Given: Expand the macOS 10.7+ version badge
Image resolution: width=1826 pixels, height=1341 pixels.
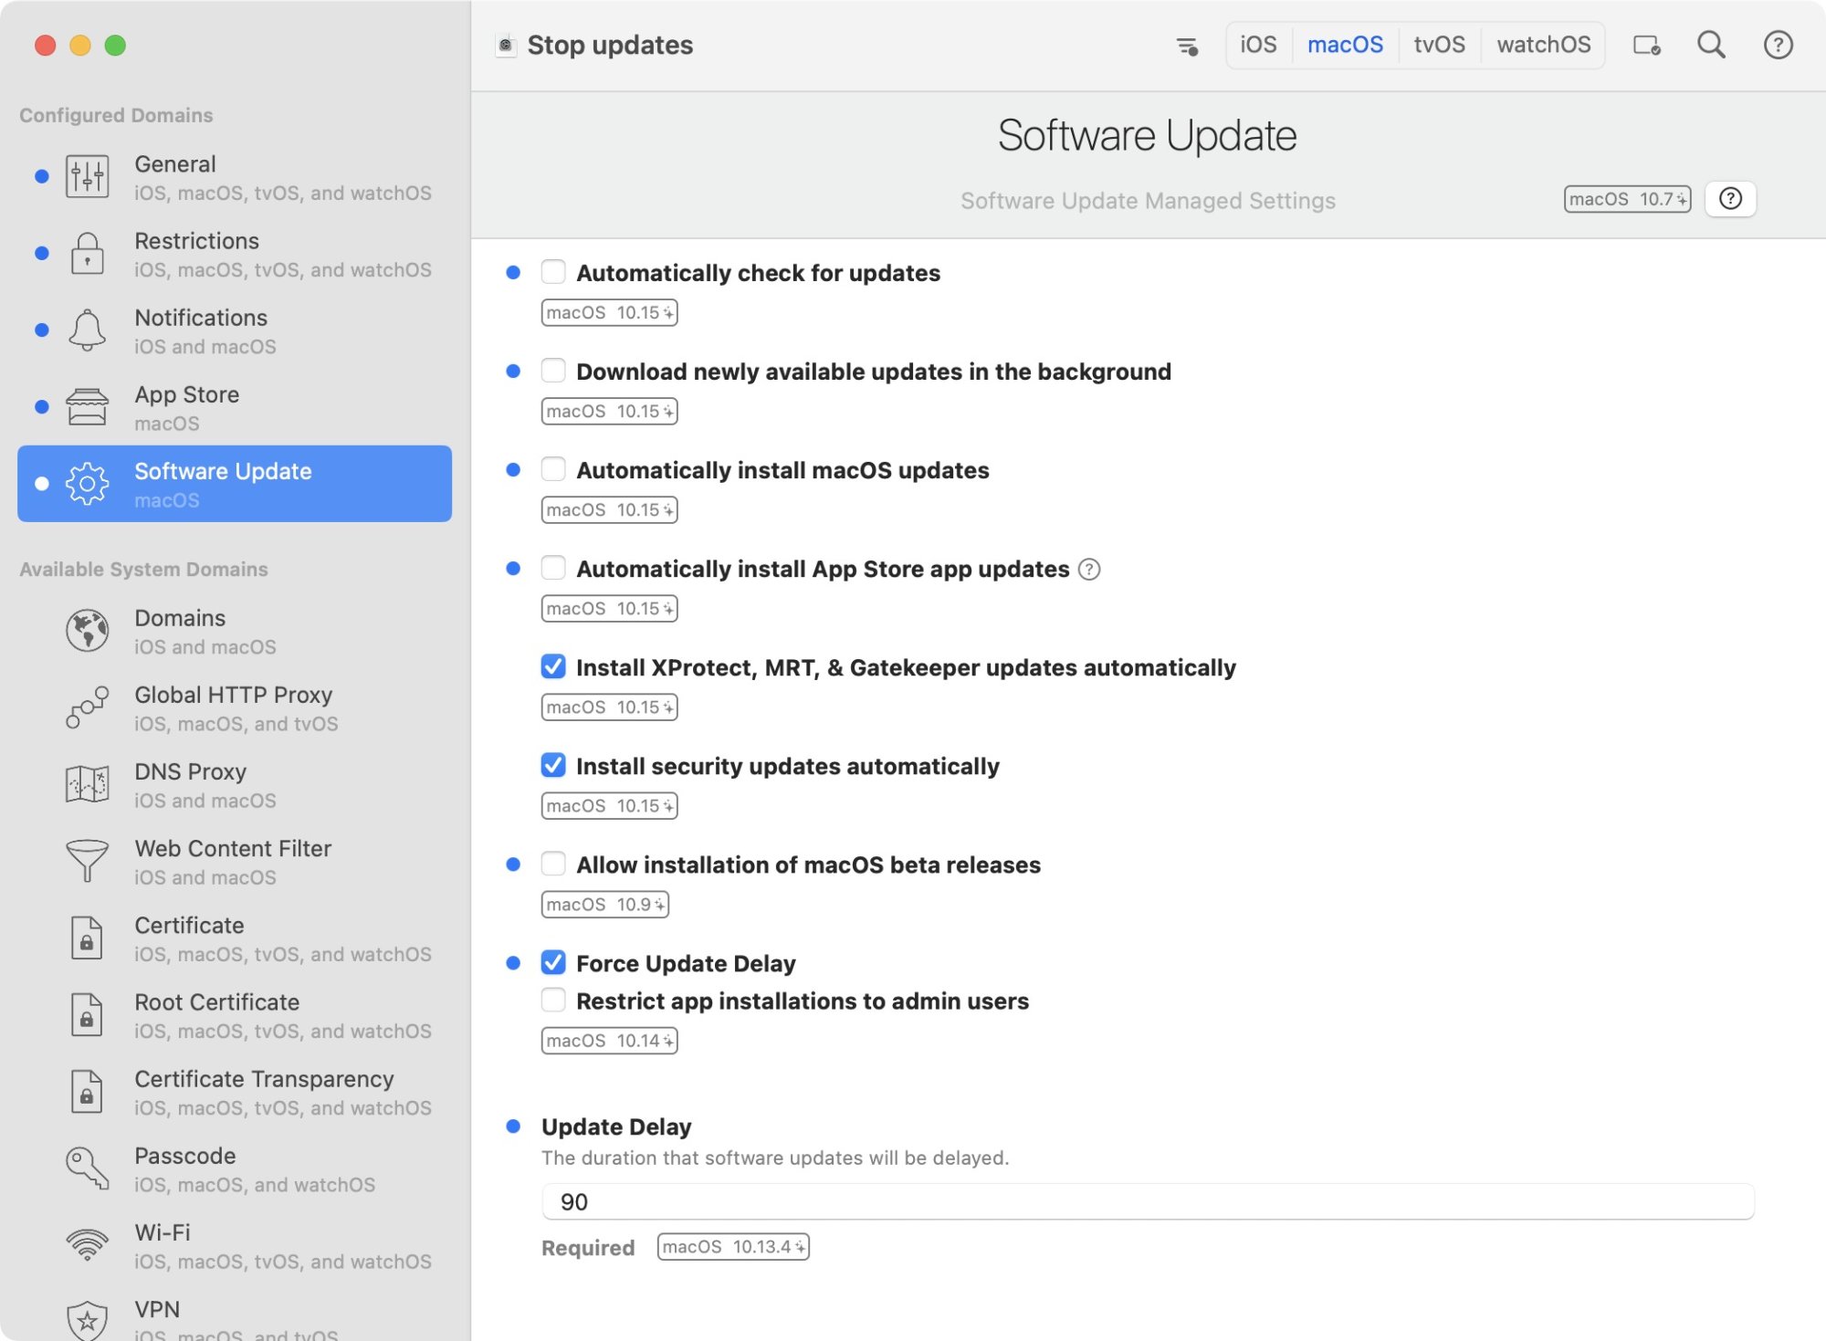Looking at the screenshot, I should click(x=1626, y=199).
